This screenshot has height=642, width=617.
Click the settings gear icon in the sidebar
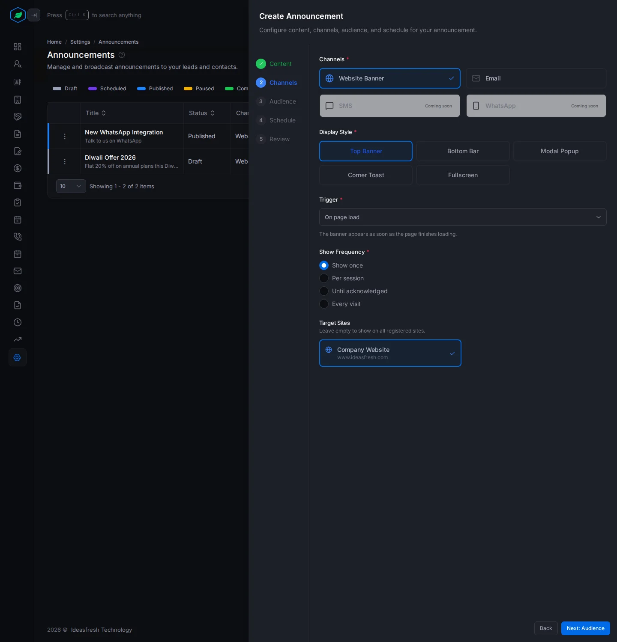click(x=18, y=357)
